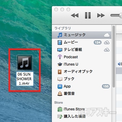Screen dimensions: 122x122
Task: Click the purple Podcast icon
Action: 60,57
